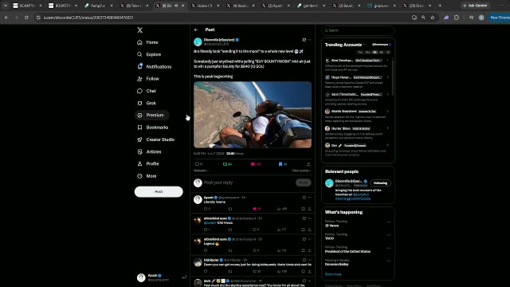Click the share icon on main post

pyautogui.click(x=308, y=164)
